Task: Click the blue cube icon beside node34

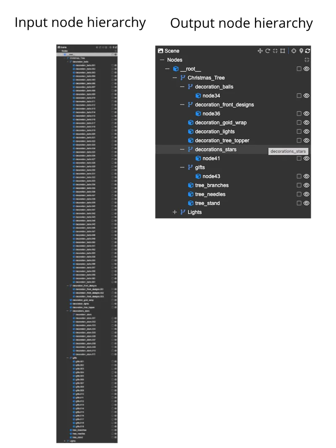Action: point(198,96)
